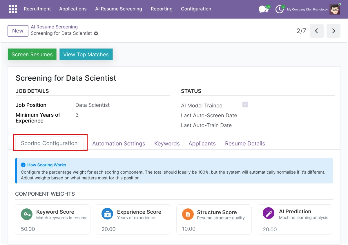The image size is (348, 245).
Task: Click the Screen Resumes button
Action: (x=32, y=54)
